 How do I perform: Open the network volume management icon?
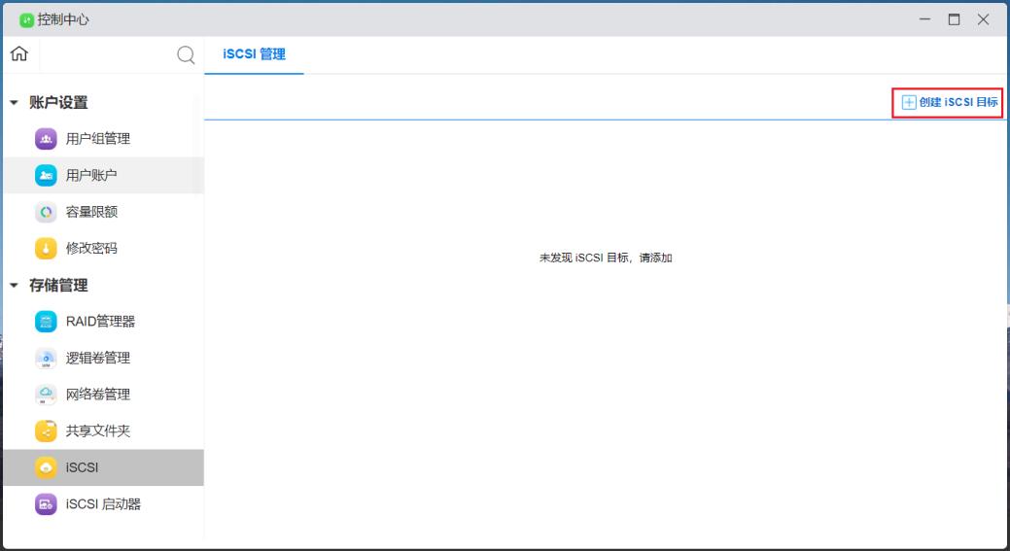tap(47, 395)
